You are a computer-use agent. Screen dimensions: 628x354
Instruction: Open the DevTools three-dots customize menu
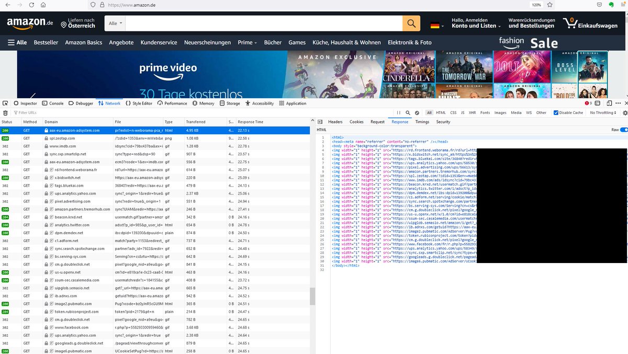618,104
